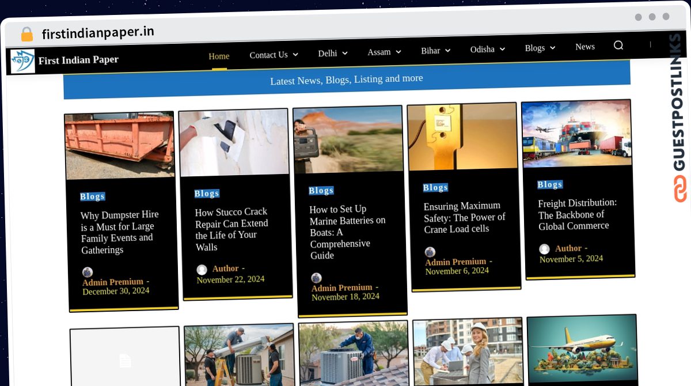The image size is (691, 386).
Task: Expand the Odisha dropdown chevron
Action: [x=502, y=50]
